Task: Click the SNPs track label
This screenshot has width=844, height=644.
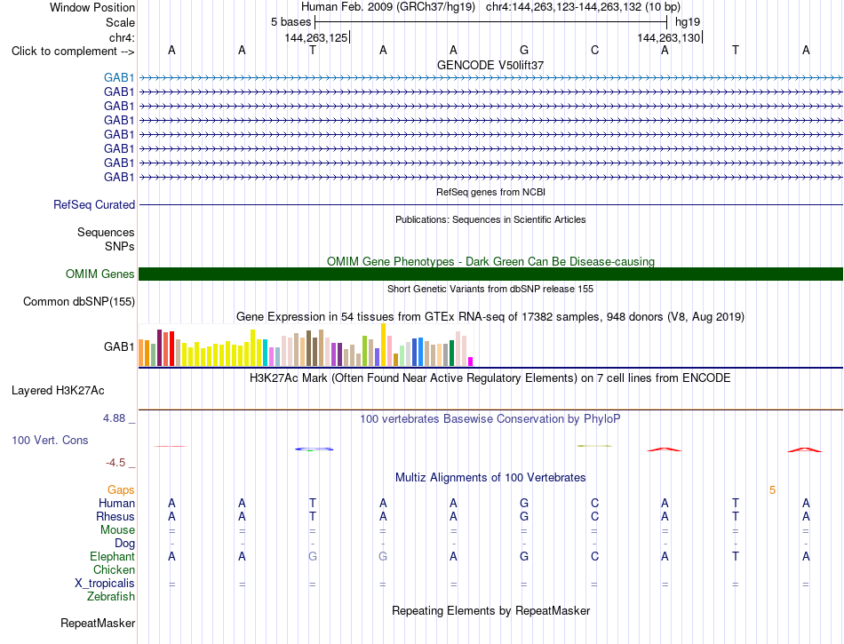Action: tap(120, 246)
